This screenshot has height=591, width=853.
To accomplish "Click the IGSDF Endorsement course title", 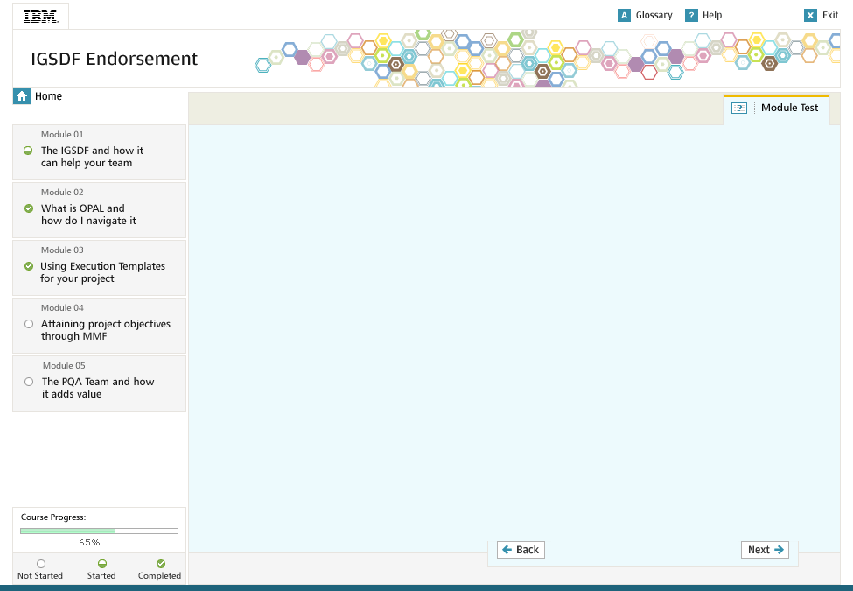I will click(115, 59).
